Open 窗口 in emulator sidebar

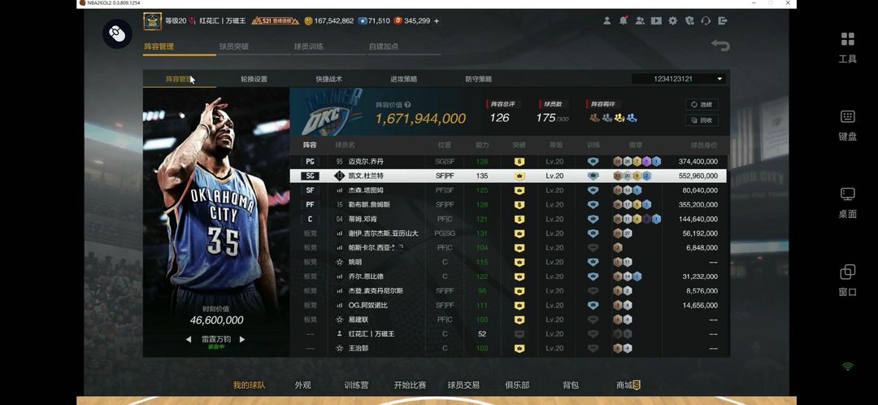pos(847,280)
